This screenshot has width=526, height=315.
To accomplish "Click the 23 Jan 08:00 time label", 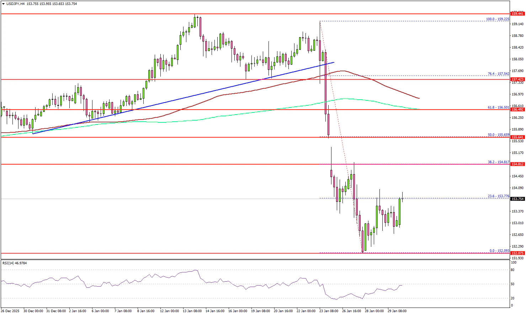I will pyautogui.click(x=329, y=311).
